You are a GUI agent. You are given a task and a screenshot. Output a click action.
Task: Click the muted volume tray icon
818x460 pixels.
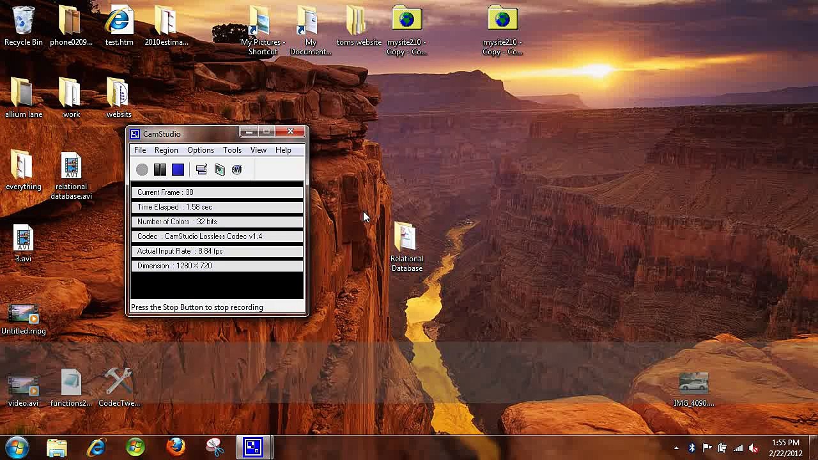(753, 448)
